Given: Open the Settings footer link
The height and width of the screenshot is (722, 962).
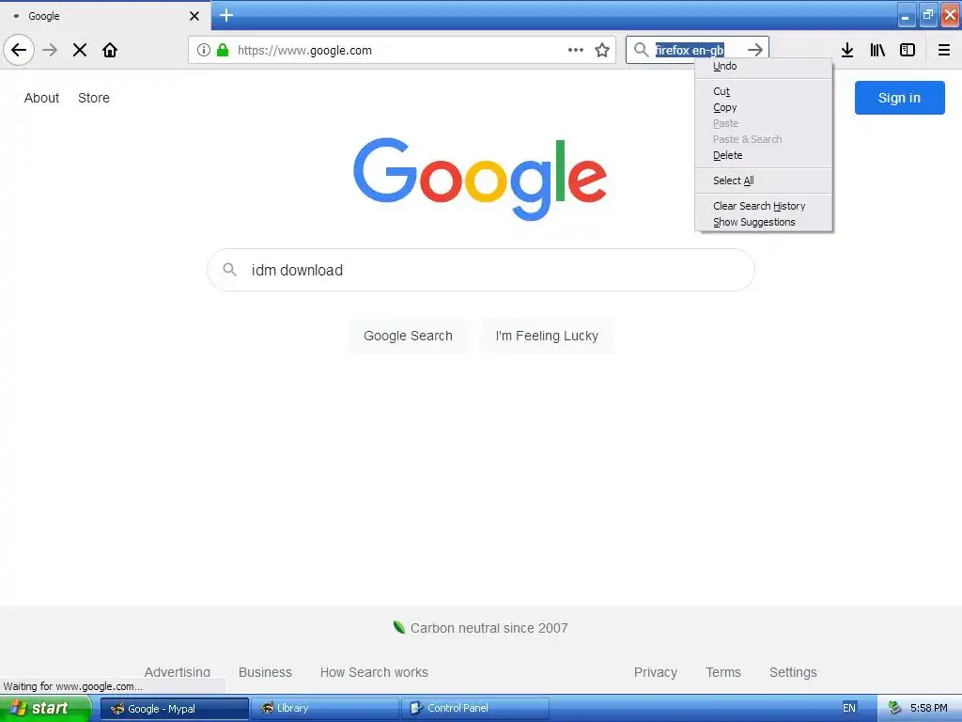Looking at the screenshot, I should coord(793,672).
